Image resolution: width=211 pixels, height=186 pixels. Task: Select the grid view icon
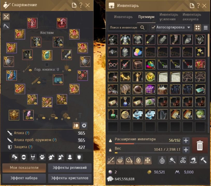197,28
